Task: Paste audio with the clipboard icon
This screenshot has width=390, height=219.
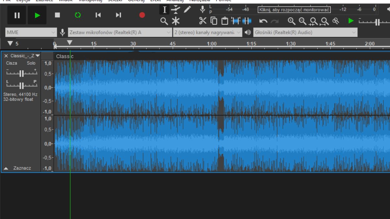Action: click(x=224, y=21)
